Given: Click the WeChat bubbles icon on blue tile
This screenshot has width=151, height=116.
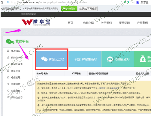Looking at the screenshot, I should pyautogui.click(x=44, y=59).
